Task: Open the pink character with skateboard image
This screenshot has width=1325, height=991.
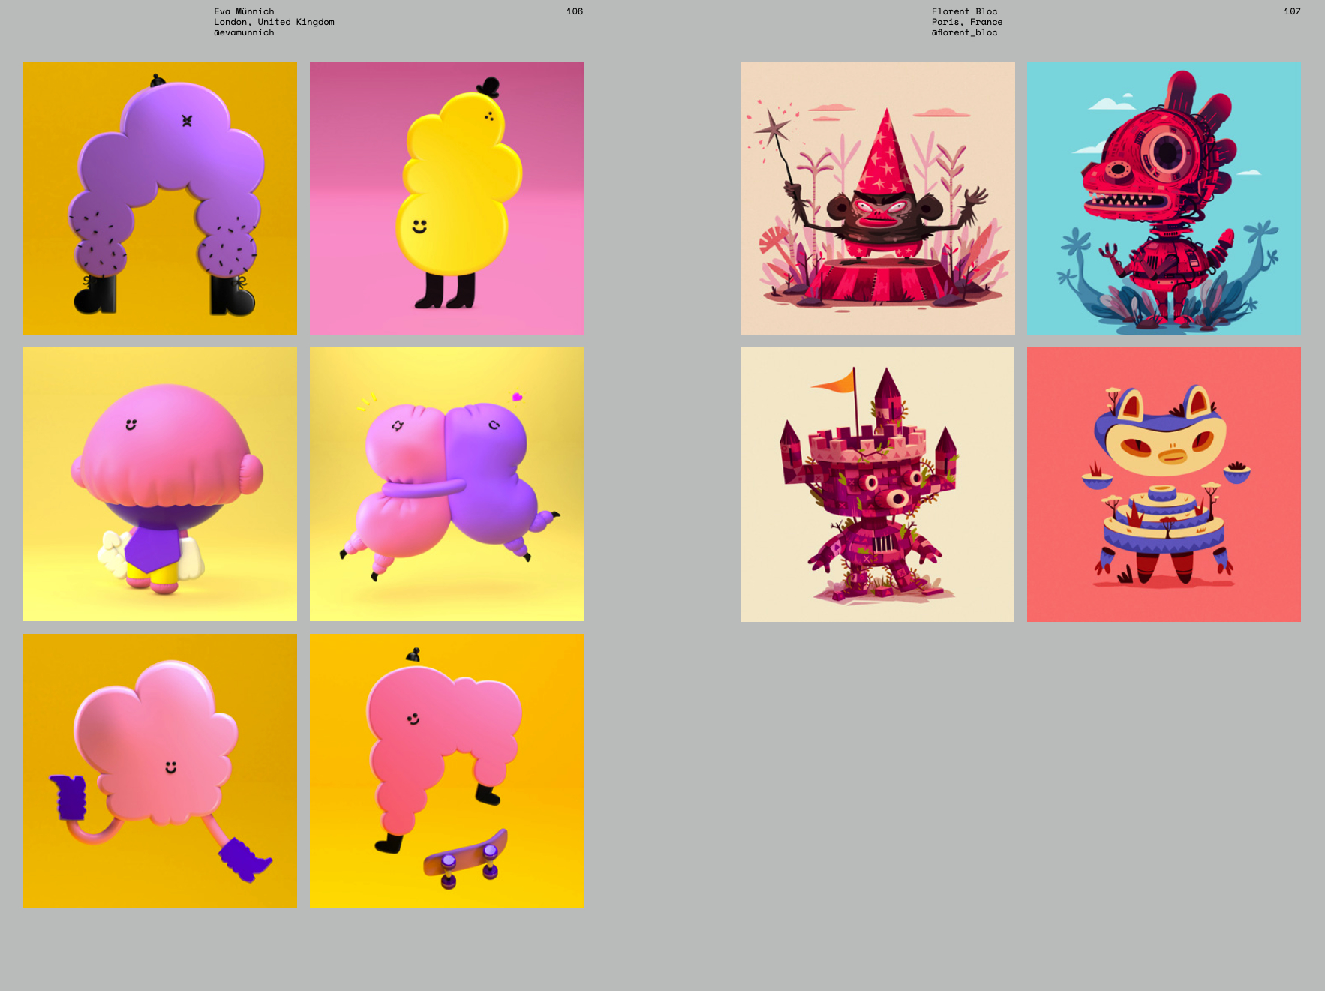Action: point(446,770)
